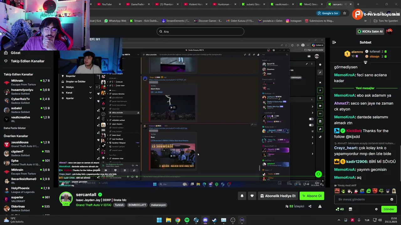Show the hidden bookmarks overflow
Screen dimensions: 401x225
tap(365, 21)
